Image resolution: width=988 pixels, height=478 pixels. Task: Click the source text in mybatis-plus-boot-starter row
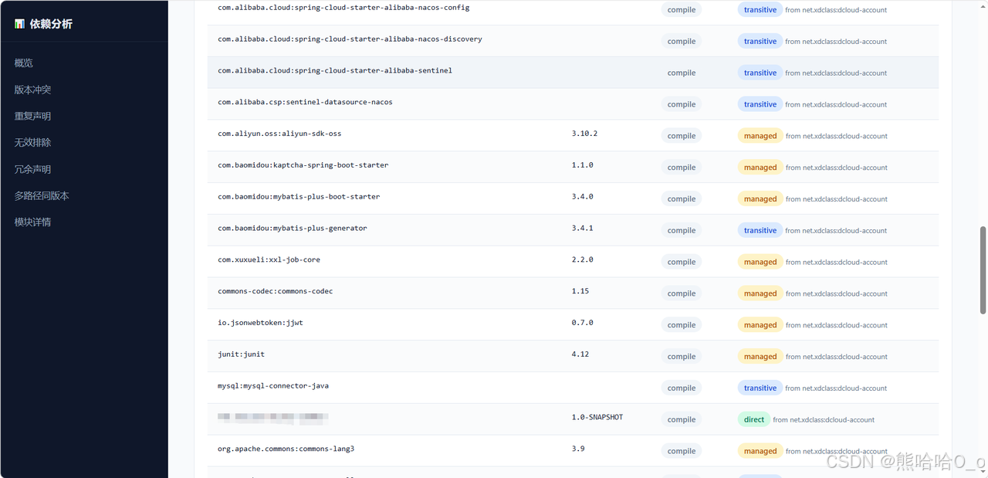[837, 199]
